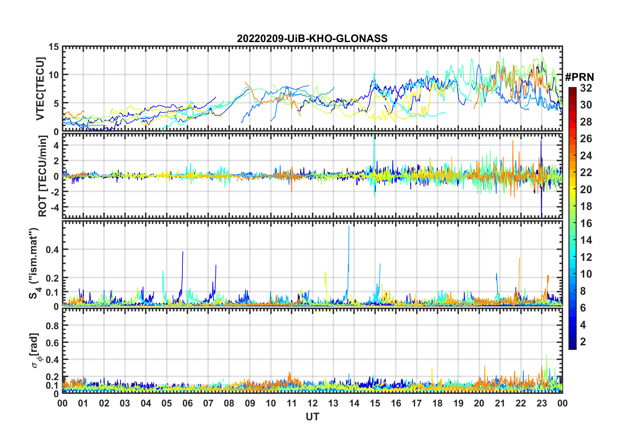
Task: Click the #PRN colorbar title
Action: click(x=579, y=77)
